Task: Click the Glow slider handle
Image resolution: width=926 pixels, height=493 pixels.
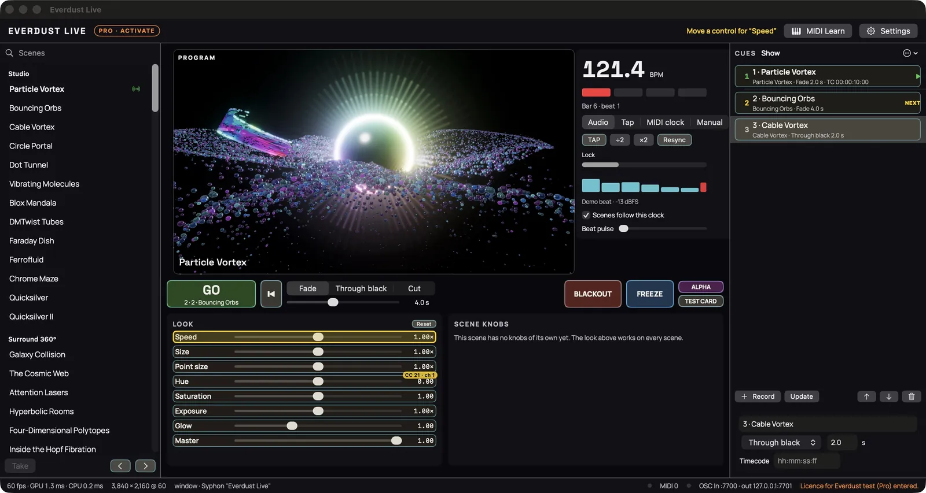Action: point(292,426)
